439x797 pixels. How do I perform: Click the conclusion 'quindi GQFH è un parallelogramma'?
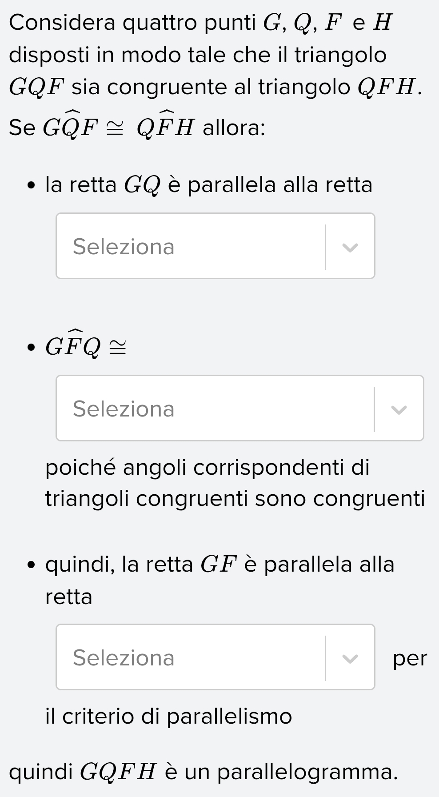click(204, 772)
